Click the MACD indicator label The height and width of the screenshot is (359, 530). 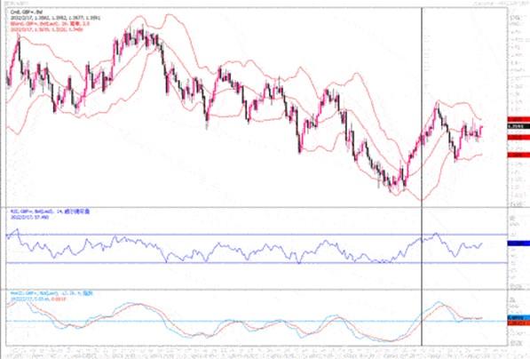[x=51, y=293]
